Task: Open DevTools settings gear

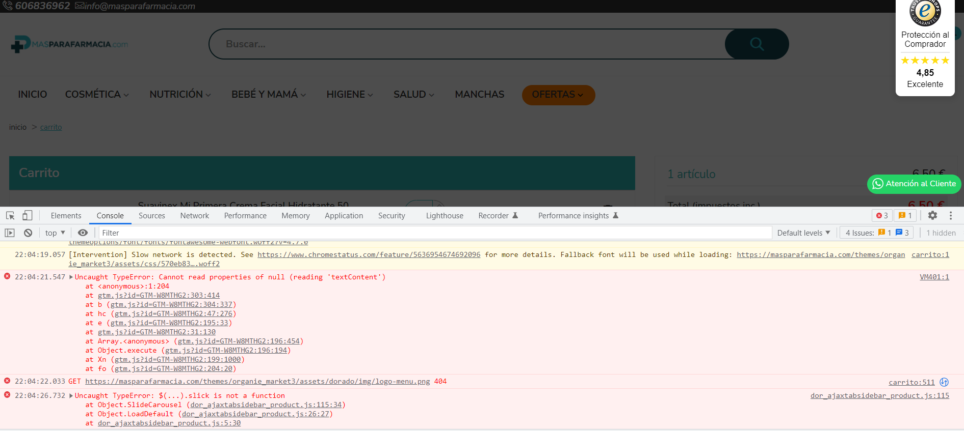Action: (932, 216)
